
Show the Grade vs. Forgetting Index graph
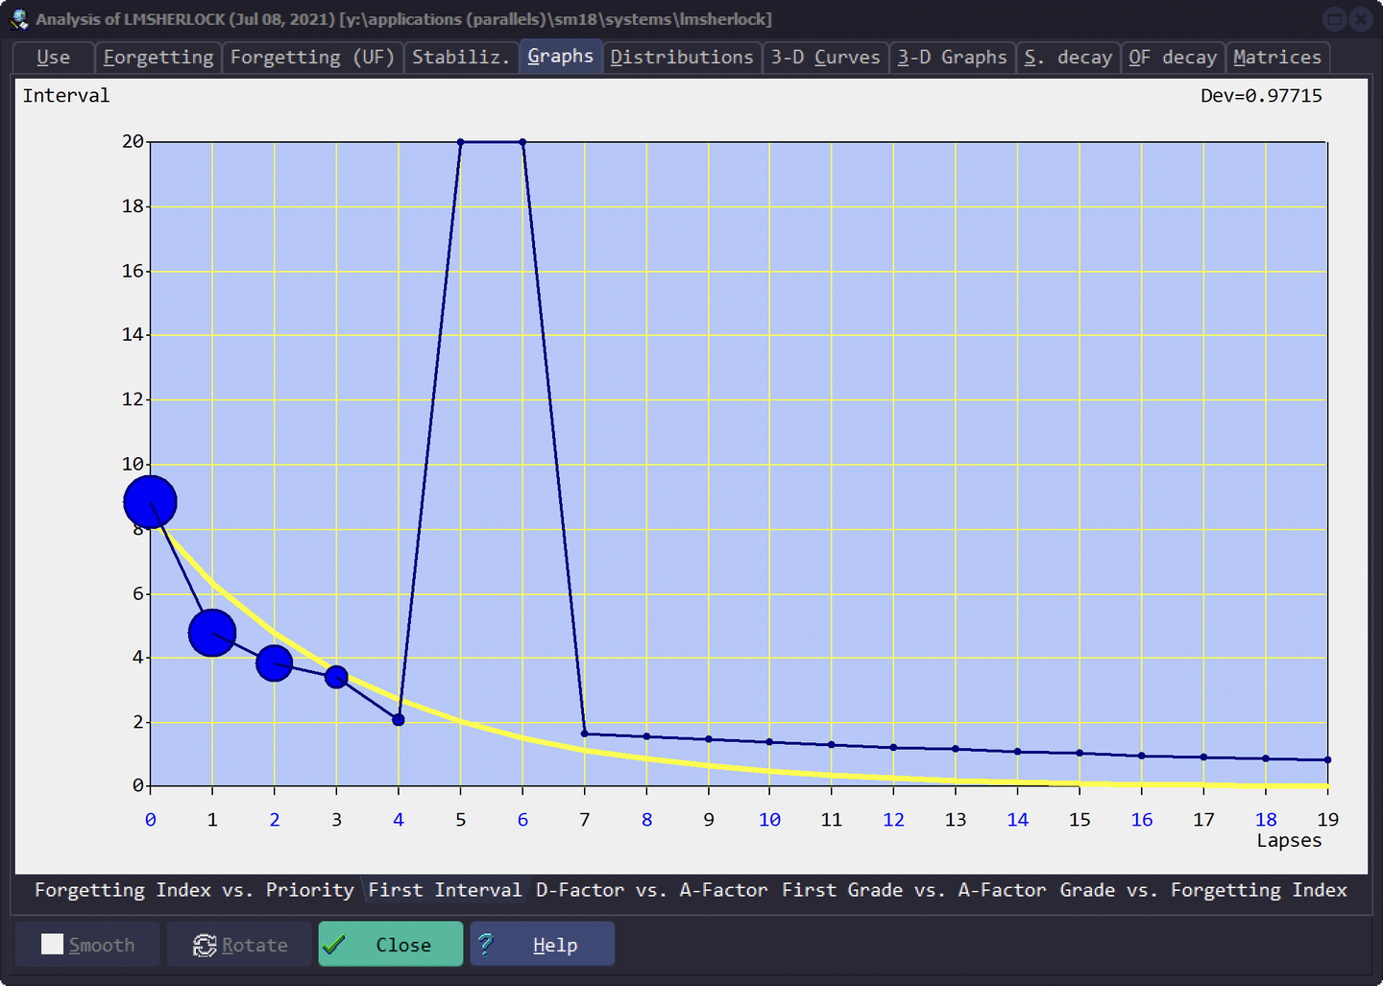pyautogui.click(x=1203, y=890)
